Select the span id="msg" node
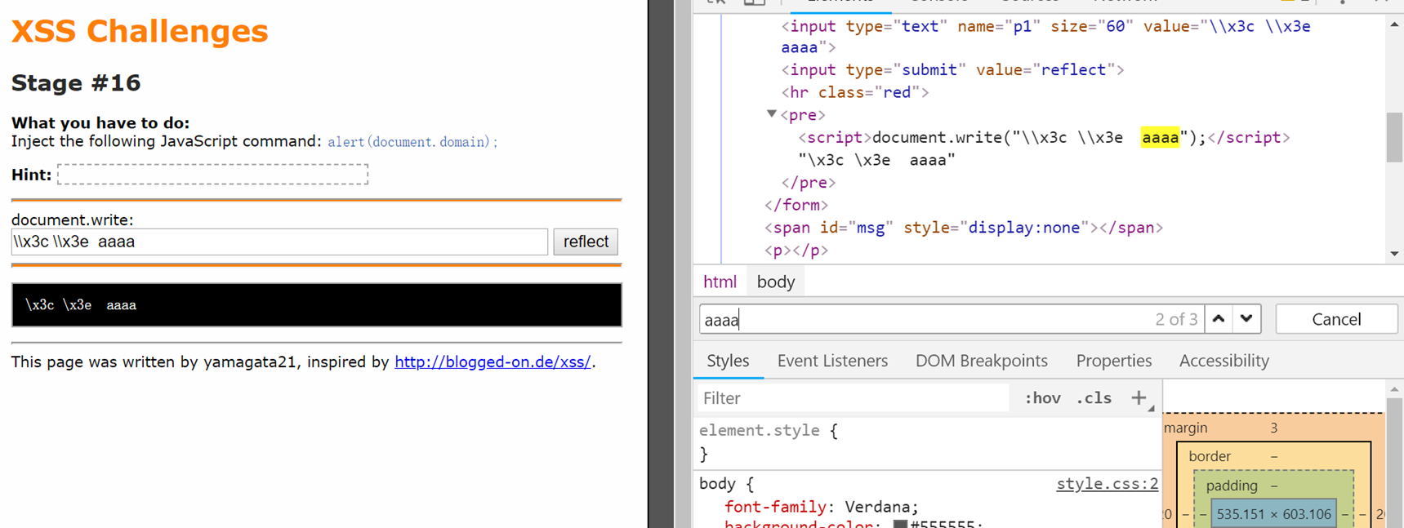1404x528 pixels. 964,228
